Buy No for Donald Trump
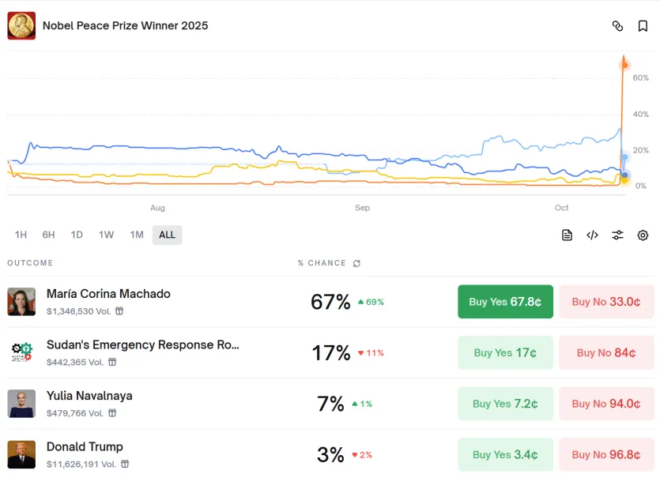This screenshot has height=478, width=660. (x=606, y=455)
